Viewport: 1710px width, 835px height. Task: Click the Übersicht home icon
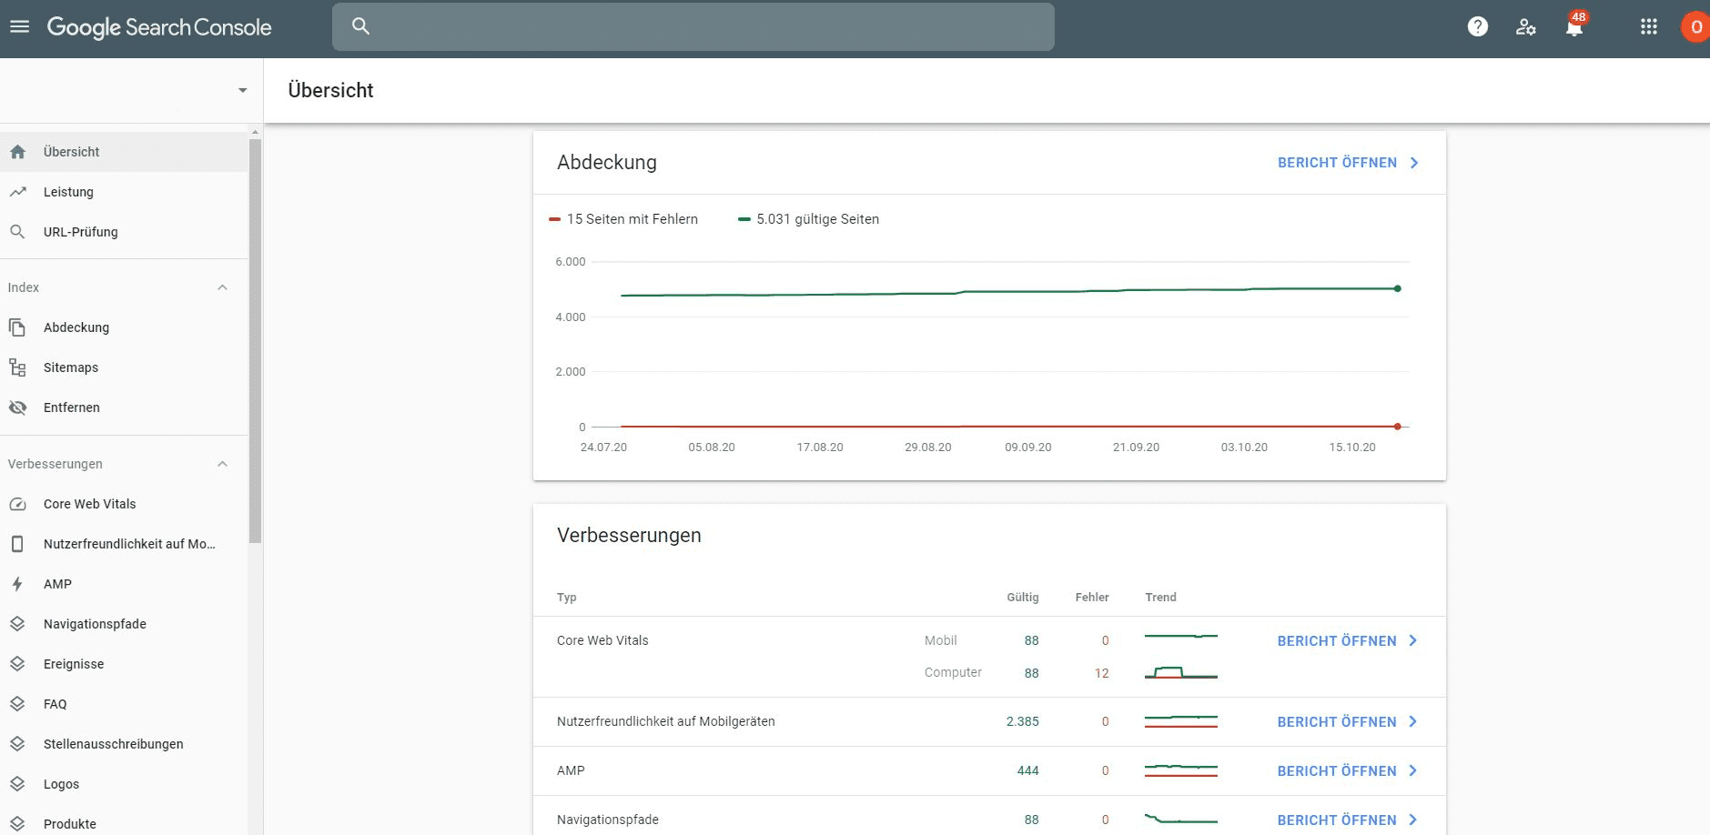point(17,152)
